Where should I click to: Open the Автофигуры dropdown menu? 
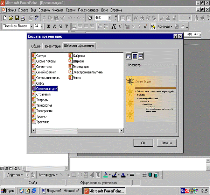(x=48, y=175)
